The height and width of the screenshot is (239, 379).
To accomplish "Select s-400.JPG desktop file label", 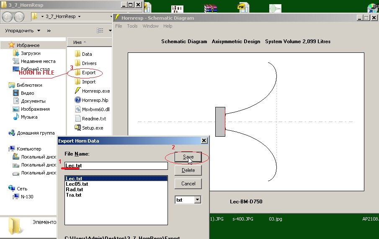I will (242, 219).
